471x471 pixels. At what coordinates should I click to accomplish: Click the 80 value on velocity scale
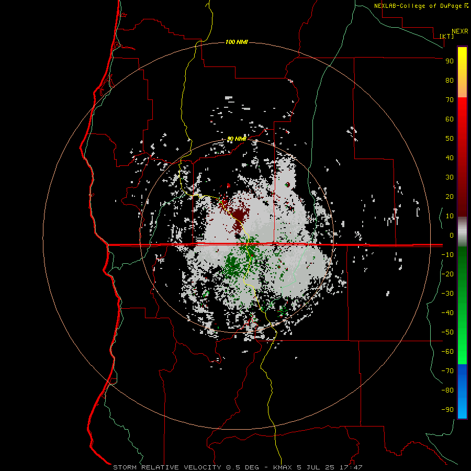450,81
